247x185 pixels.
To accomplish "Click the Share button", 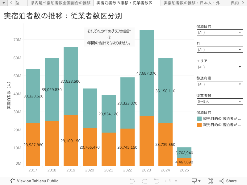I will point(228,181).
